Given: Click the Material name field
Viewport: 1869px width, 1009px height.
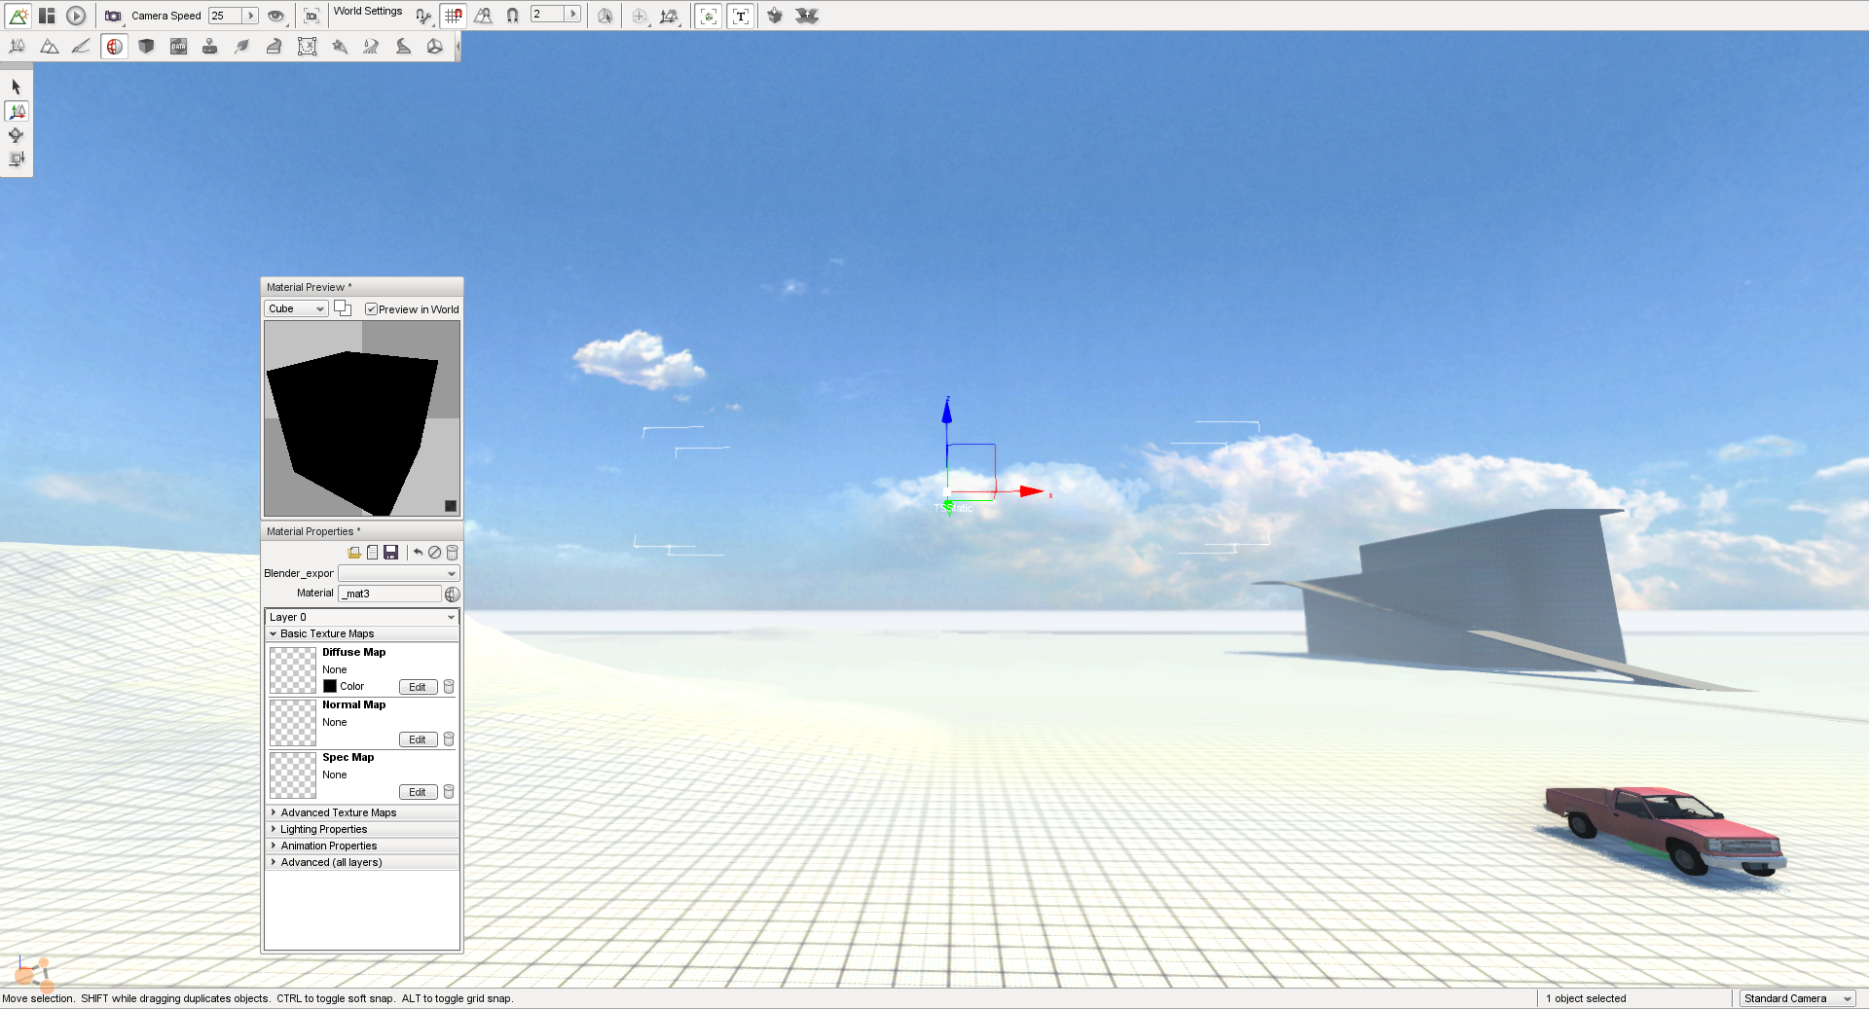Looking at the screenshot, I should [389, 594].
